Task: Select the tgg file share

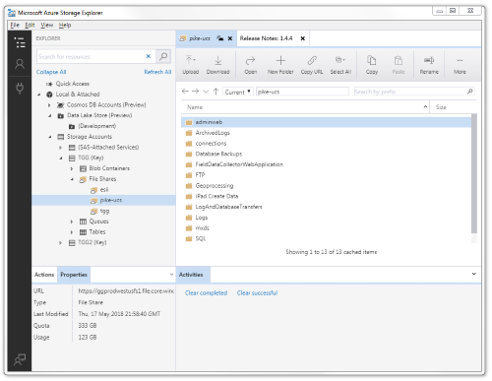Action: pos(104,211)
